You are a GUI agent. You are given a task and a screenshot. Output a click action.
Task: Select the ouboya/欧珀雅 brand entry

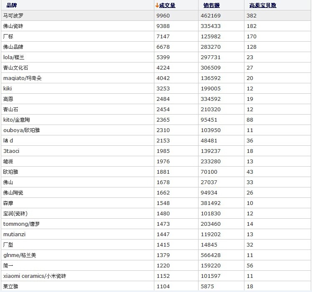[x=22, y=130]
